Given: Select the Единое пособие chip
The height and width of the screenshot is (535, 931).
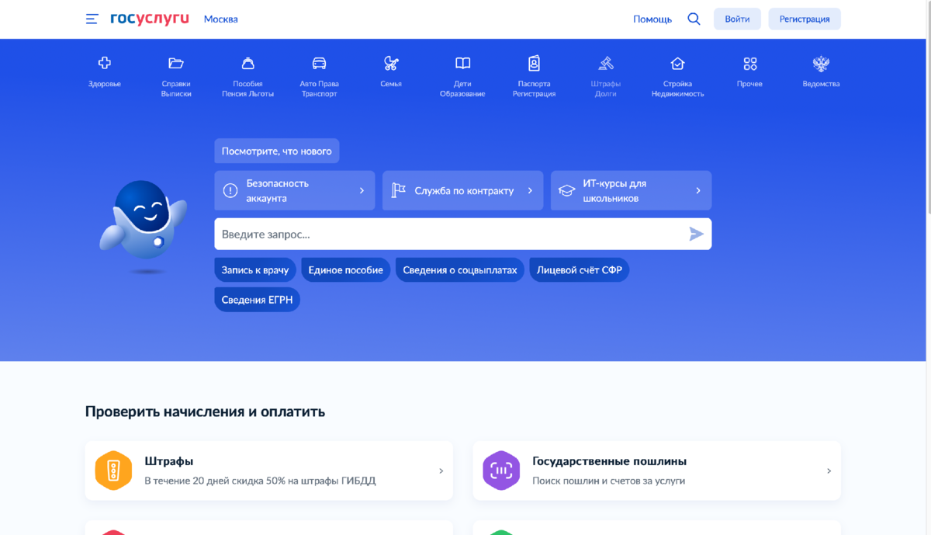Looking at the screenshot, I should click(346, 269).
